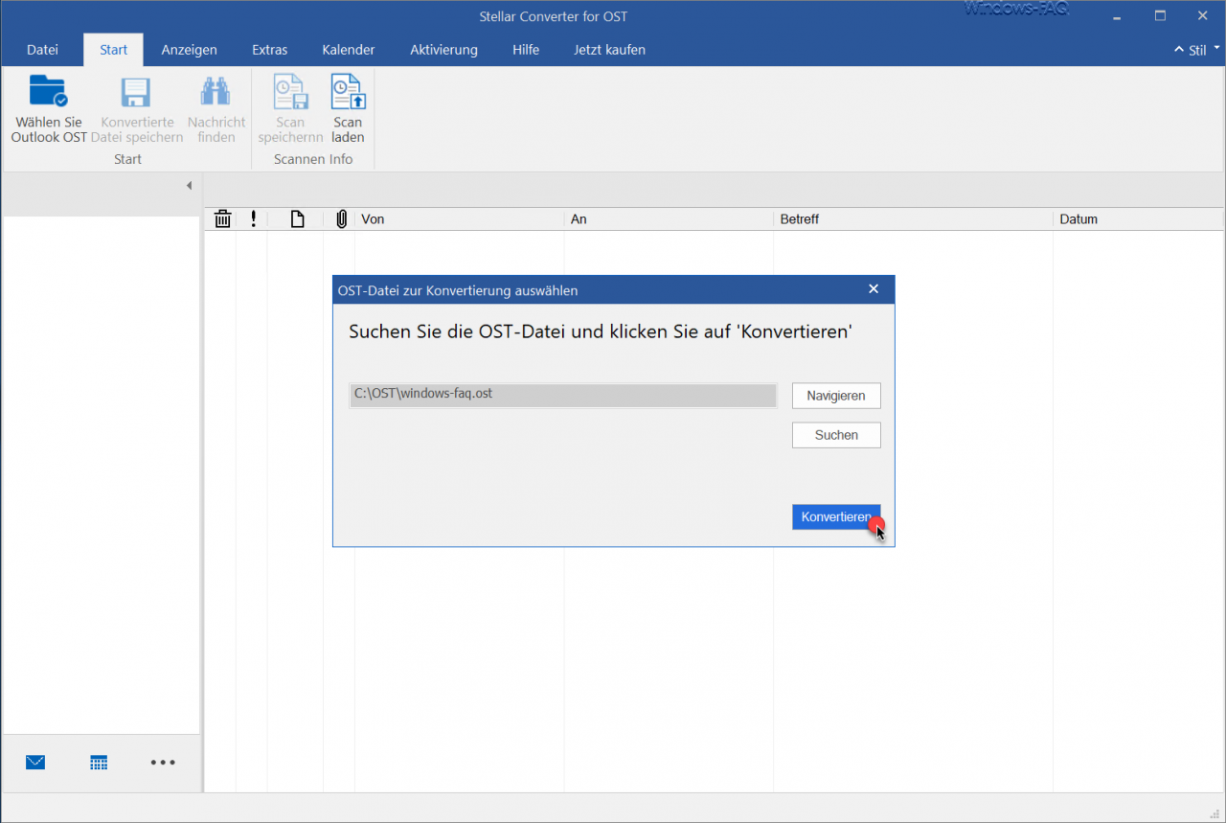Click the Konvertierte Datei speichern icon

(x=136, y=92)
